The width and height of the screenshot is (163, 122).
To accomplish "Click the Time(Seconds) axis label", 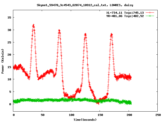I will click(x=85, y=120).
